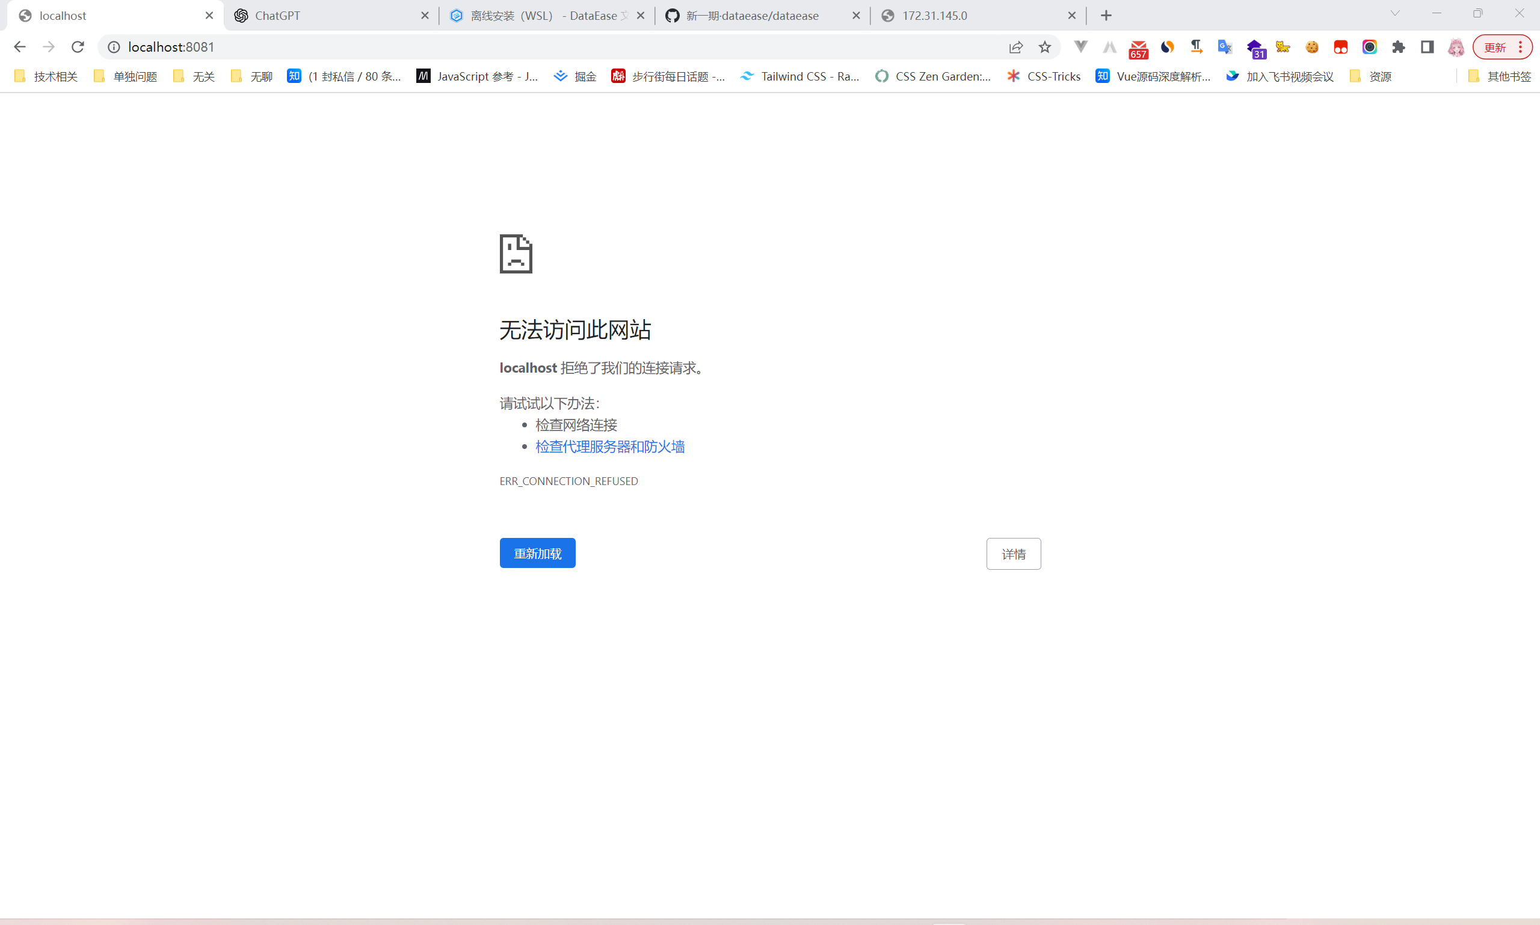This screenshot has height=925, width=1540.
Task: Open the Tailwind CSS bookmark
Action: (799, 76)
